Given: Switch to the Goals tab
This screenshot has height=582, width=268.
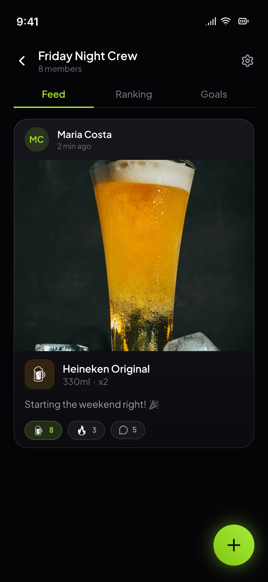Looking at the screenshot, I should [x=214, y=94].
